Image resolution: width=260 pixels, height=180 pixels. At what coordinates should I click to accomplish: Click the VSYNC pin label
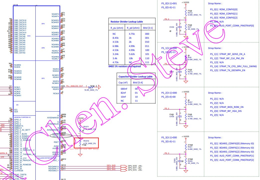(56, 136)
